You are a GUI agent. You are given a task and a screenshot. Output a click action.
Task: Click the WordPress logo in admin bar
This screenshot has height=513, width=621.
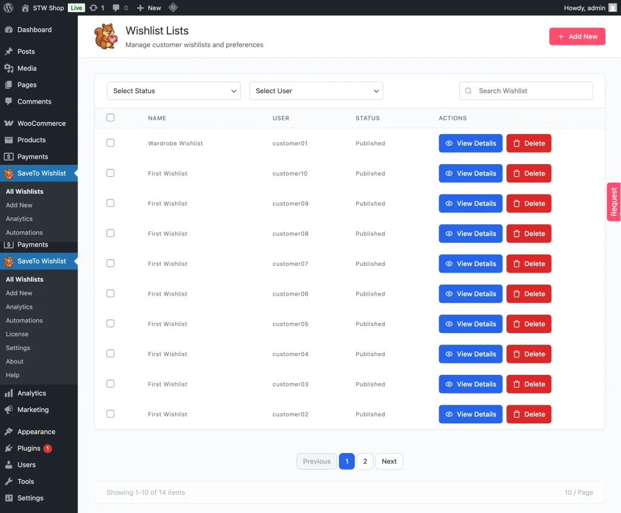pos(8,8)
